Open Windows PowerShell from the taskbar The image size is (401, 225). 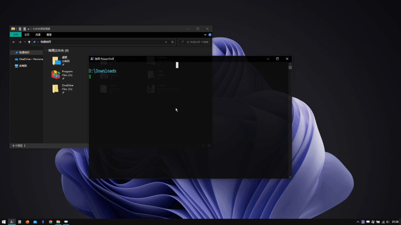[12, 222]
